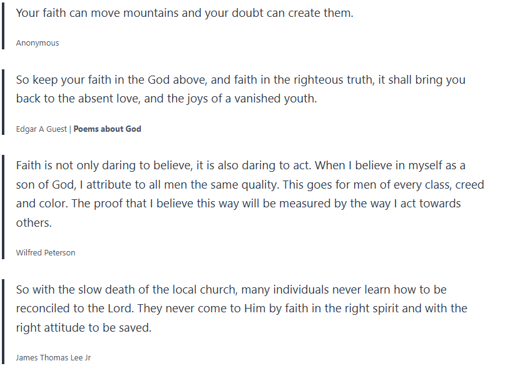Click the line starting "reconciled to the Lord"
Viewport: 505px width, 366px height.
coord(242,309)
